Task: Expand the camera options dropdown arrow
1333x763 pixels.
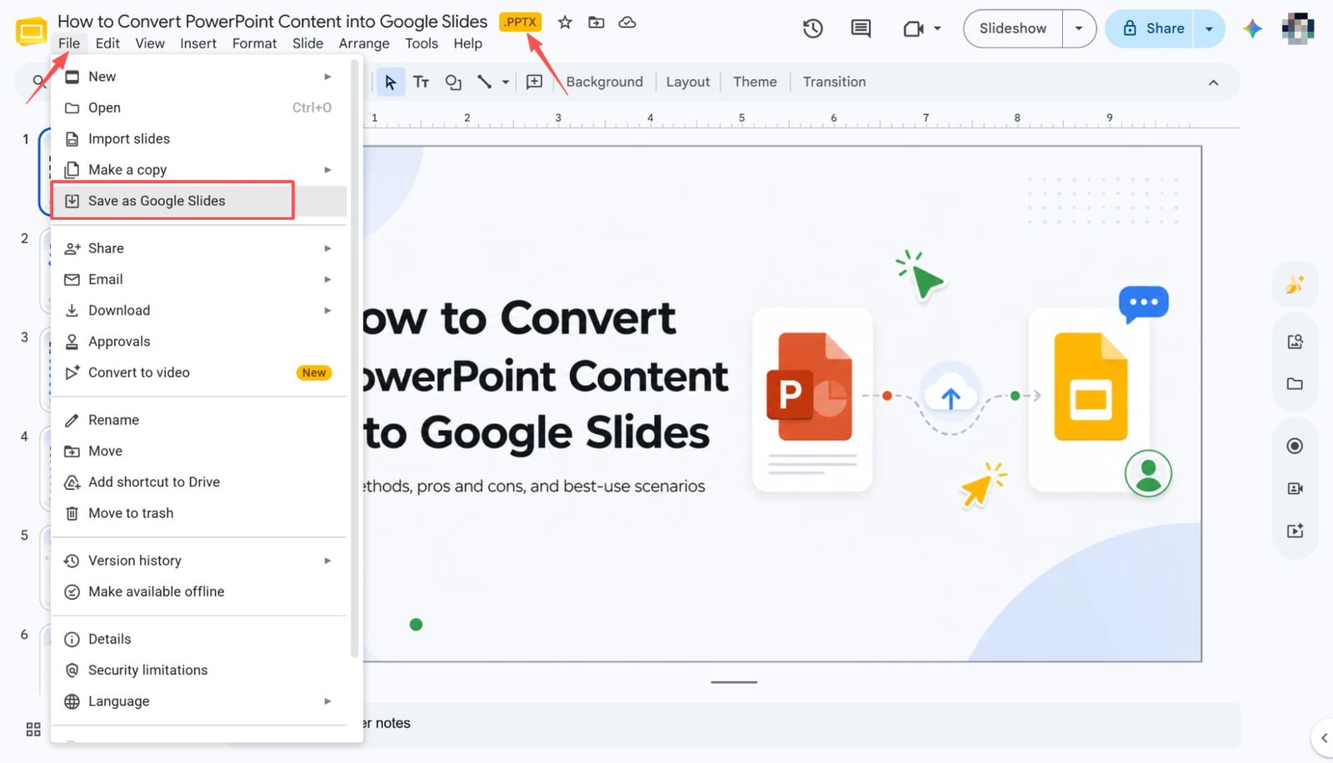Action: (x=937, y=28)
